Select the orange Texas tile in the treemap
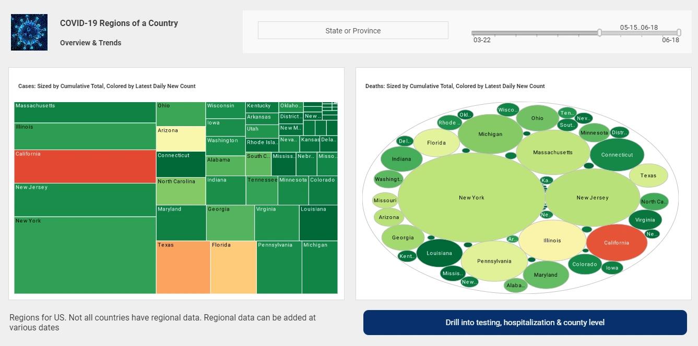Viewport: 698px width, 346px height. pos(182,267)
